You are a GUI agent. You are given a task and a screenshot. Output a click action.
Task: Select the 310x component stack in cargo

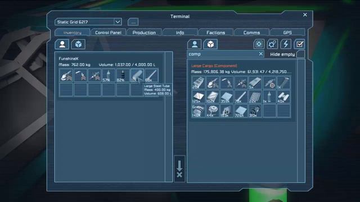click(x=255, y=111)
